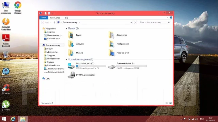218x122 pixels.
Task: Collapse the Устройства и диски (3) group
Action: (67, 60)
